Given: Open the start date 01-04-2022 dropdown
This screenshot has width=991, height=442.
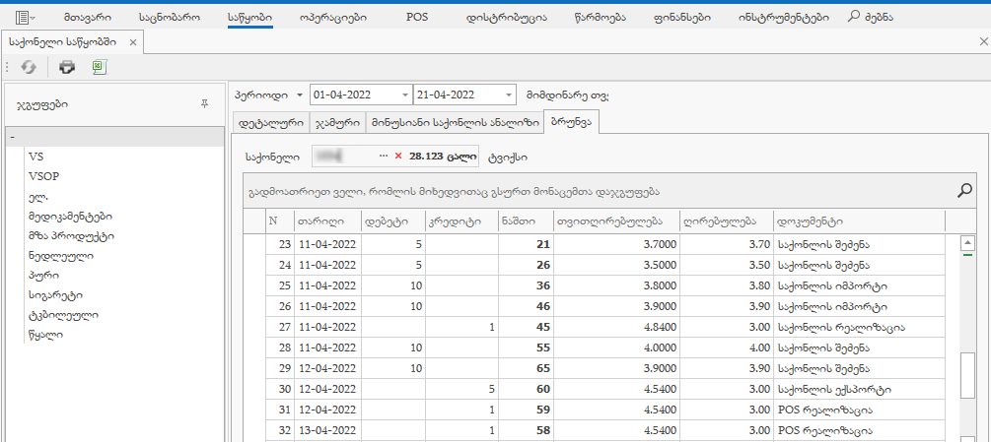Looking at the screenshot, I should click(405, 95).
